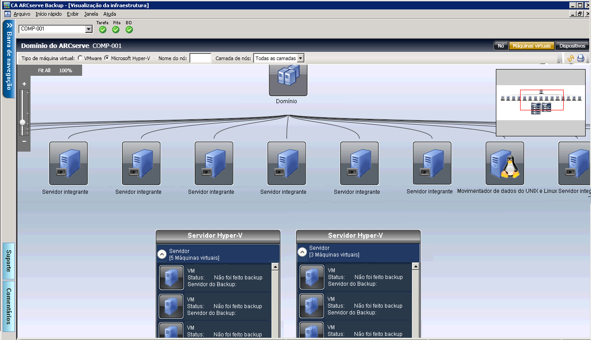This screenshot has width=591, height=340.
Task: Click the zoom out minus icon
Action: point(24,141)
